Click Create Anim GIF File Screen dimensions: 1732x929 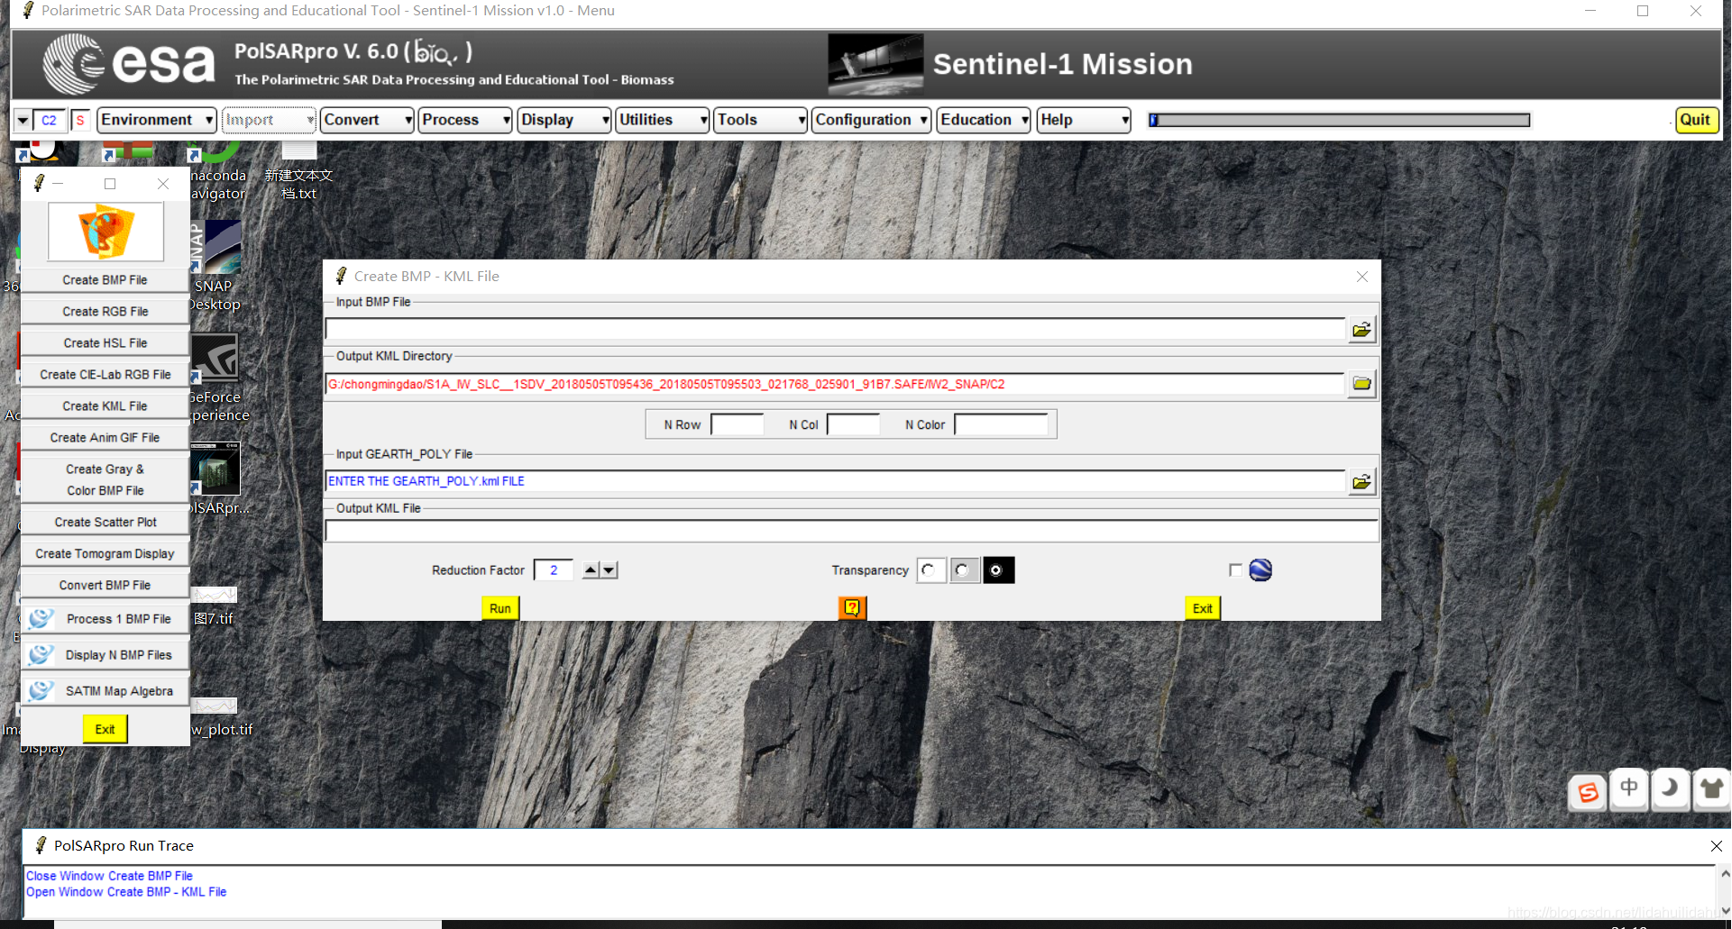click(105, 438)
